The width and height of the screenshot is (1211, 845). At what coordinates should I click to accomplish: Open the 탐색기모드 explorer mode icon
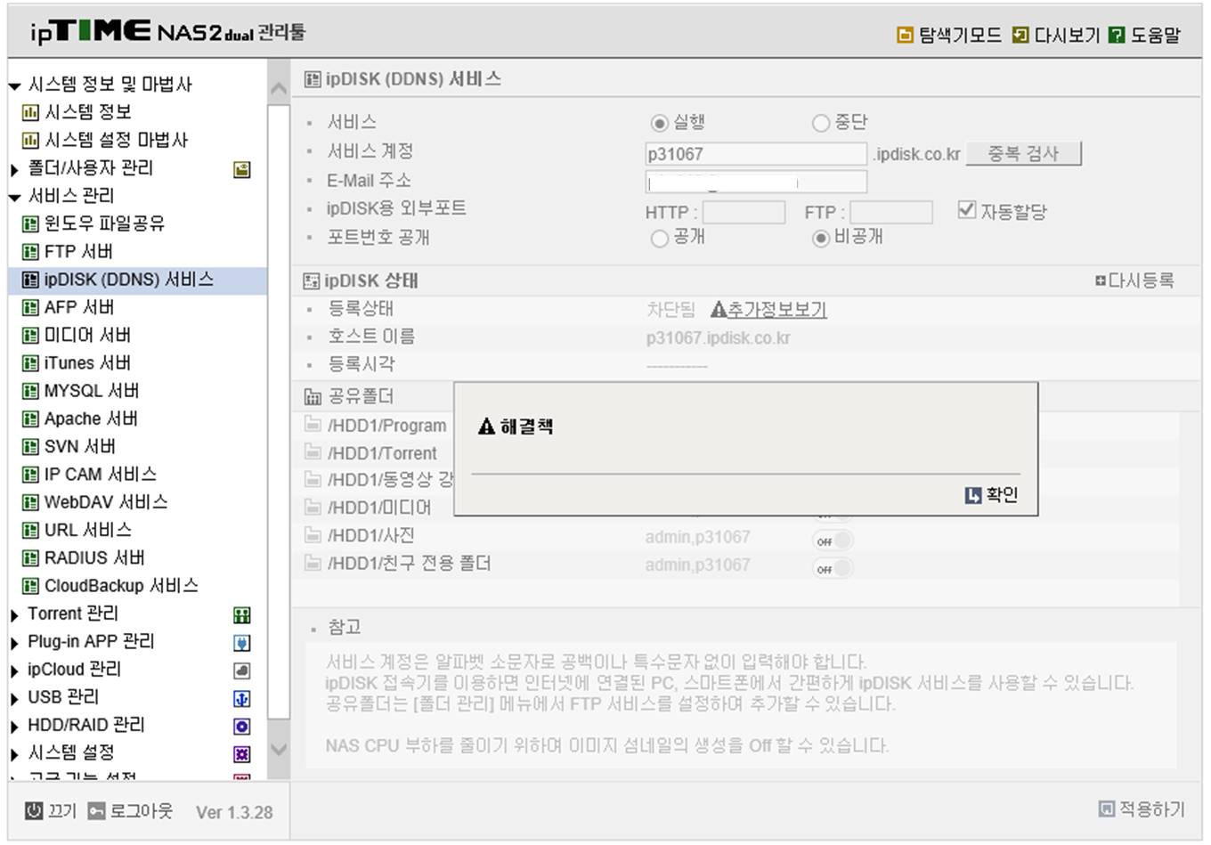click(x=905, y=35)
